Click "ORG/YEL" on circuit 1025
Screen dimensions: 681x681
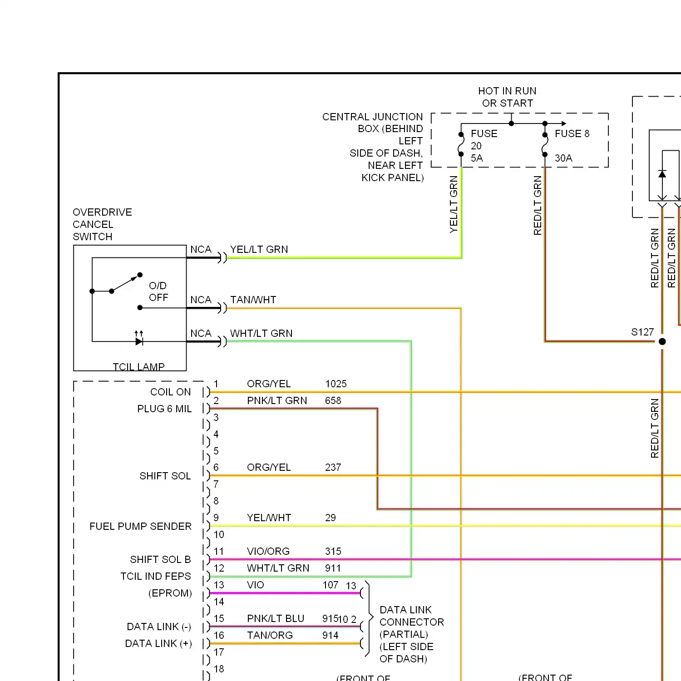point(269,384)
